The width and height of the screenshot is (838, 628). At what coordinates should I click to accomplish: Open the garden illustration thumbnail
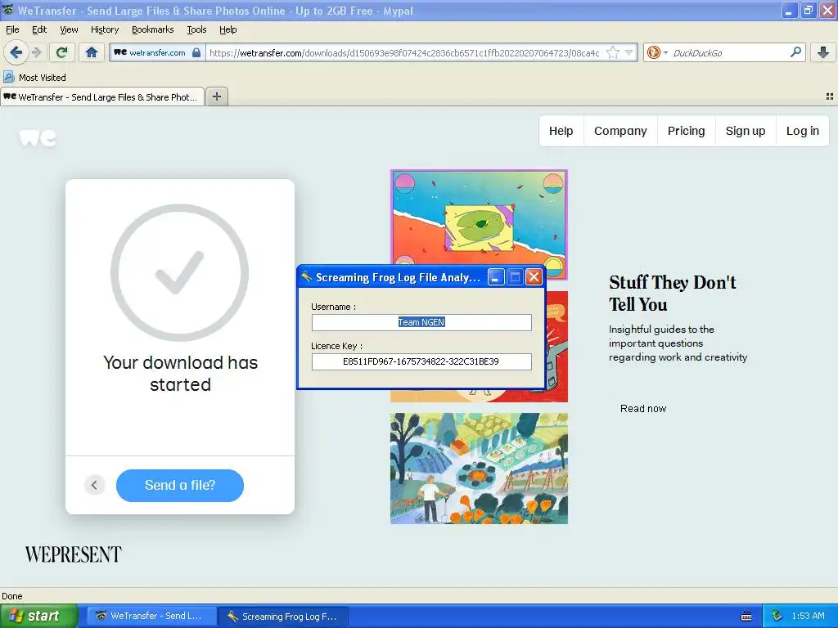coord(479,469)
